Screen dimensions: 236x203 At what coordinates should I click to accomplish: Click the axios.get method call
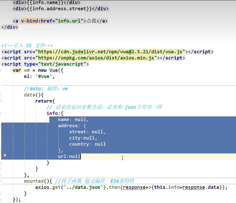click(x=48, y=187)
